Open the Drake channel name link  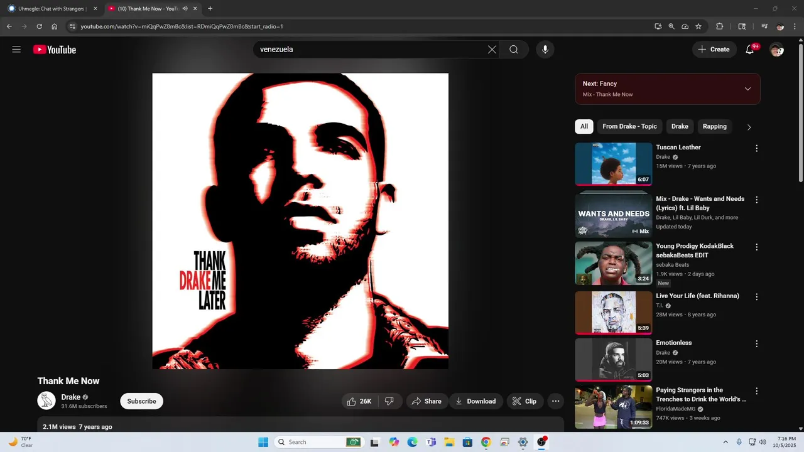pos(70,397)
